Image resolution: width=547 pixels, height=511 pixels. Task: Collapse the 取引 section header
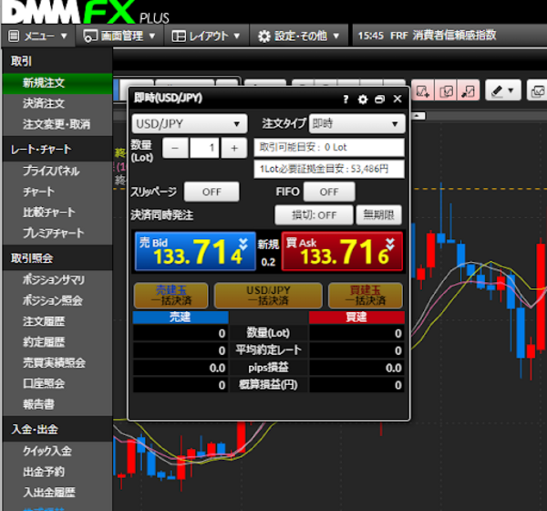[57, 61]
